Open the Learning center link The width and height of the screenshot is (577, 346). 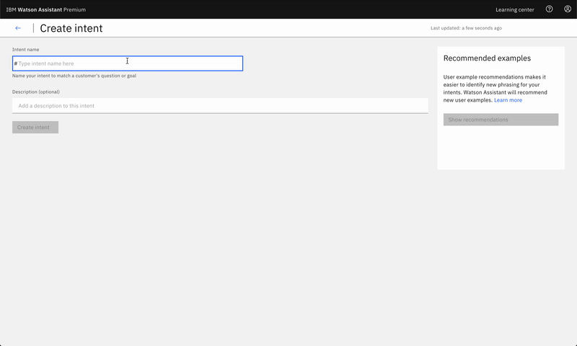(514, 9)
